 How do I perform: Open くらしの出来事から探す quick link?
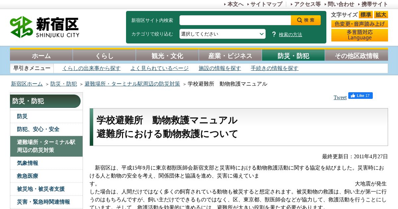click(92, 68)
